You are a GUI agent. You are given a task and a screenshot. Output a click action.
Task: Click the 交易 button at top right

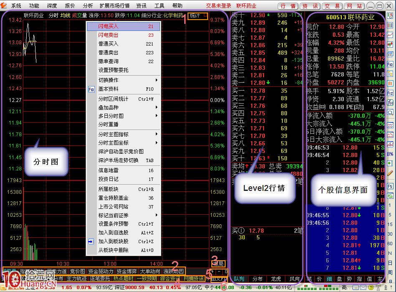pyautogui.click(x=333, y=6)
